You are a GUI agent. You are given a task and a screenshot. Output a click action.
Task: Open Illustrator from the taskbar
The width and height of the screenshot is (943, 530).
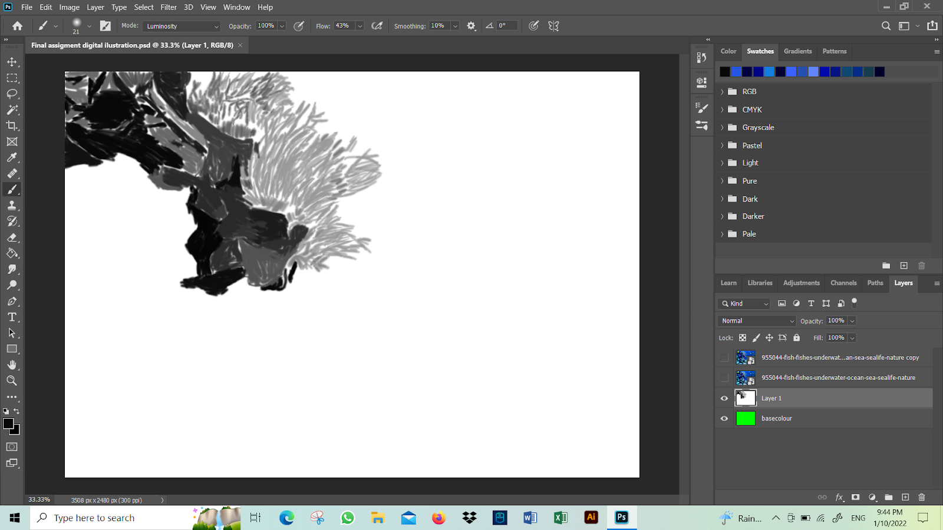[x=591, y=517]
